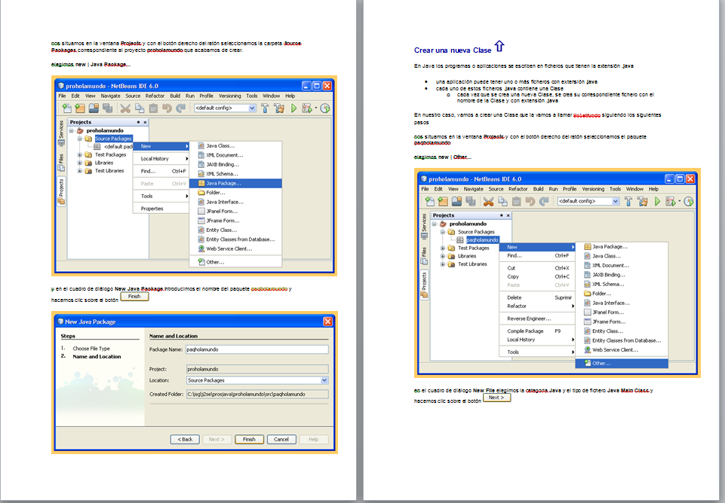Open default config dropdown in right NetBeans toolbar
725x503 pixels.
point(616,201)
